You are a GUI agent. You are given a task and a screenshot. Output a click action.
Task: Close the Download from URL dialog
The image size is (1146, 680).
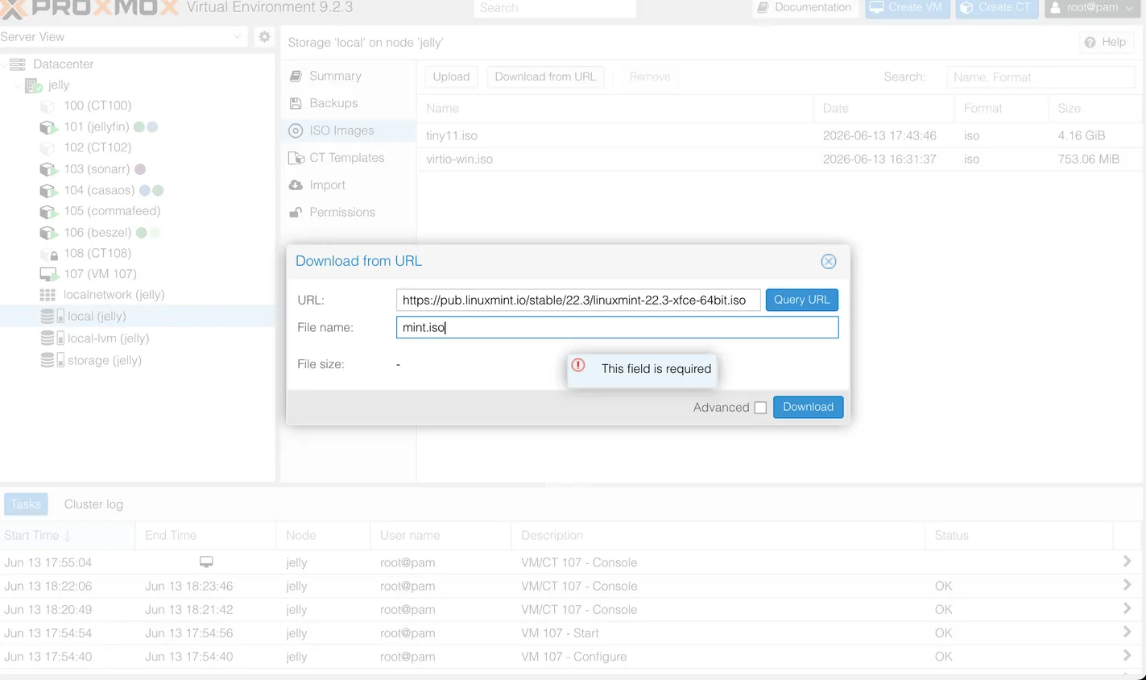coord(828,261)
